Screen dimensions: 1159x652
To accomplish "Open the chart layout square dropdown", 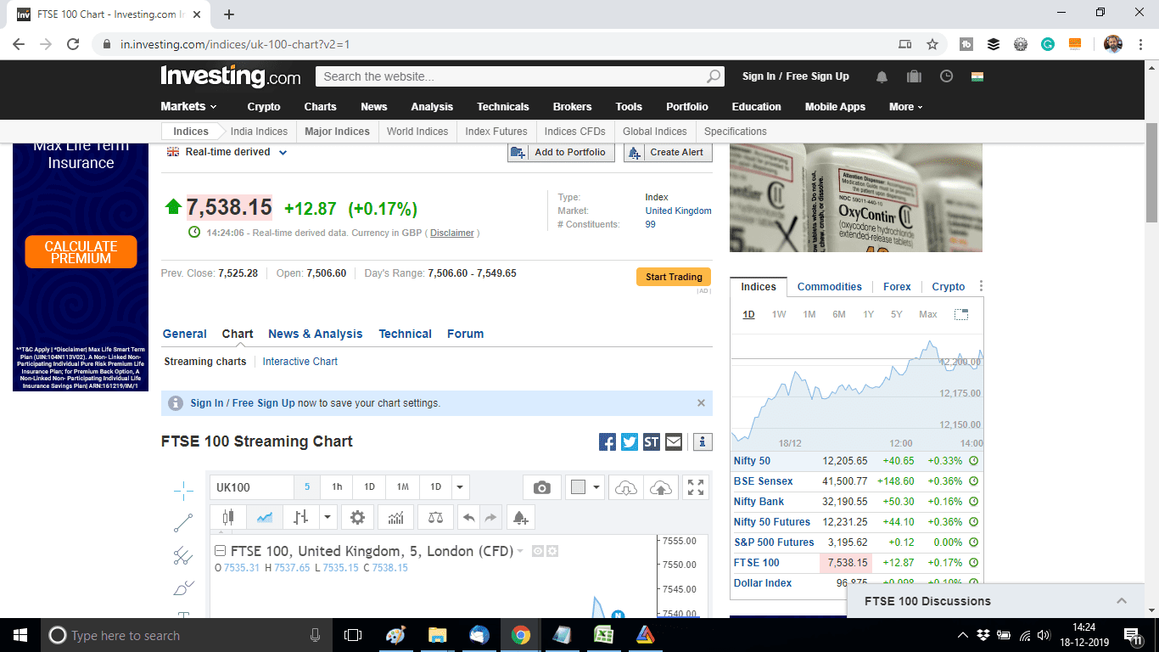I will [585, 487].
